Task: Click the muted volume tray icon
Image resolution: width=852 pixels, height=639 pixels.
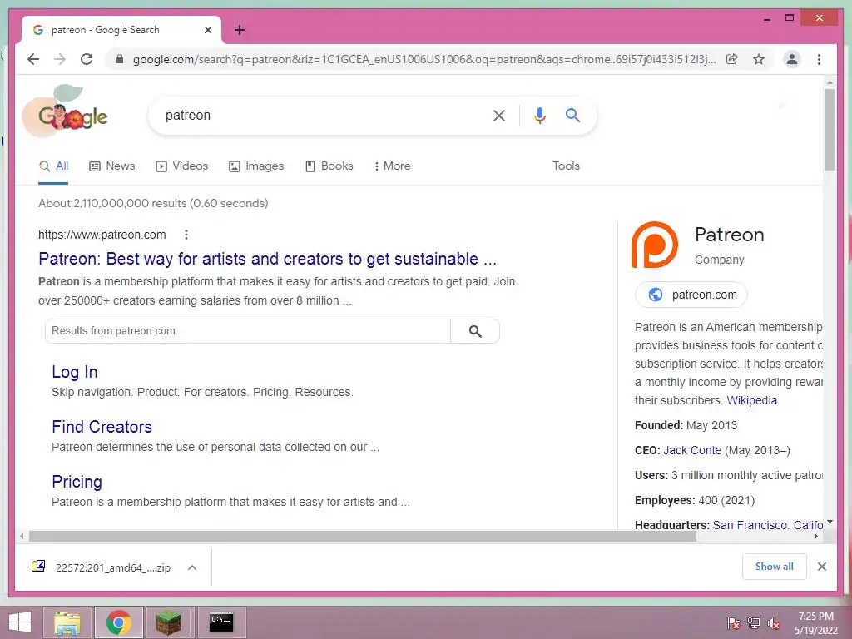Action: (x=774, y=623)
